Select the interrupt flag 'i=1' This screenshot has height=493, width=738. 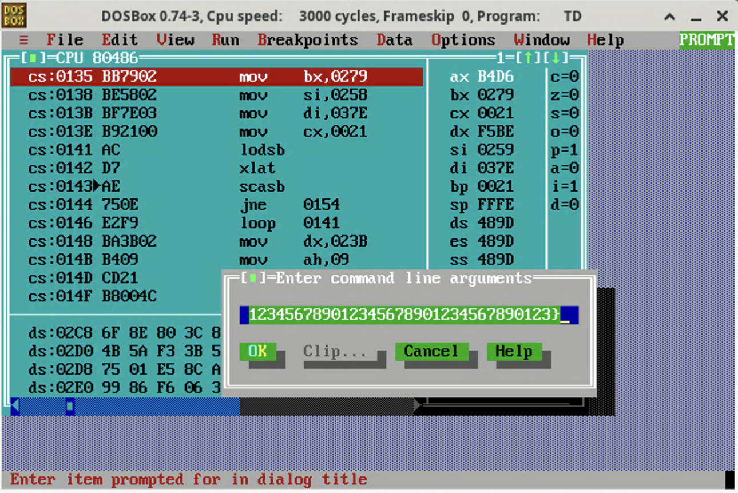(x=565, y=186)
